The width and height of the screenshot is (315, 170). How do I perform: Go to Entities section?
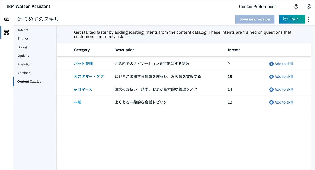23,39
